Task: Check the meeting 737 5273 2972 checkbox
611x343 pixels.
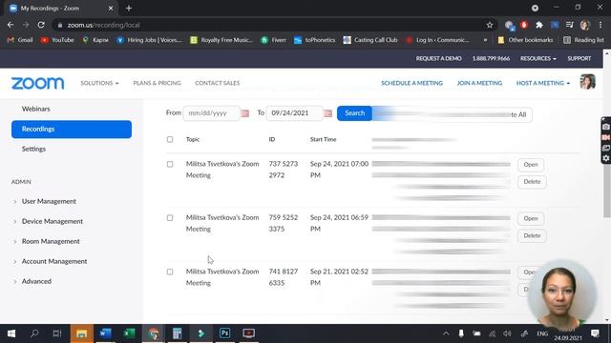Action: pos(170,164)
